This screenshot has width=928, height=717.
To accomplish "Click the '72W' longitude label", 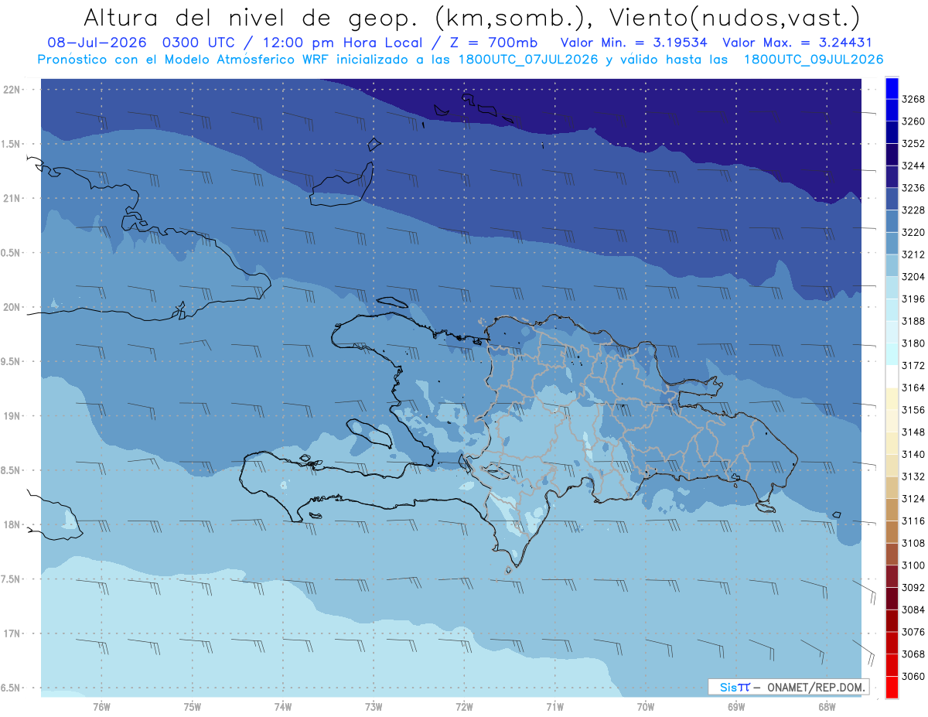I will pos(465,707).
